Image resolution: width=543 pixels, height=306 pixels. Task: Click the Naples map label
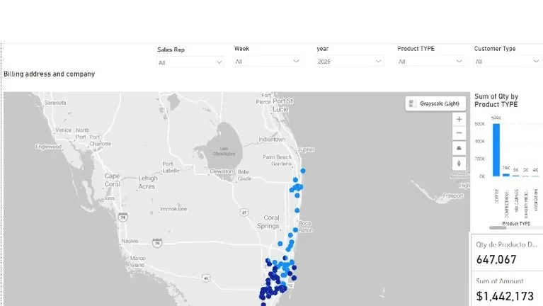point(130,241)
